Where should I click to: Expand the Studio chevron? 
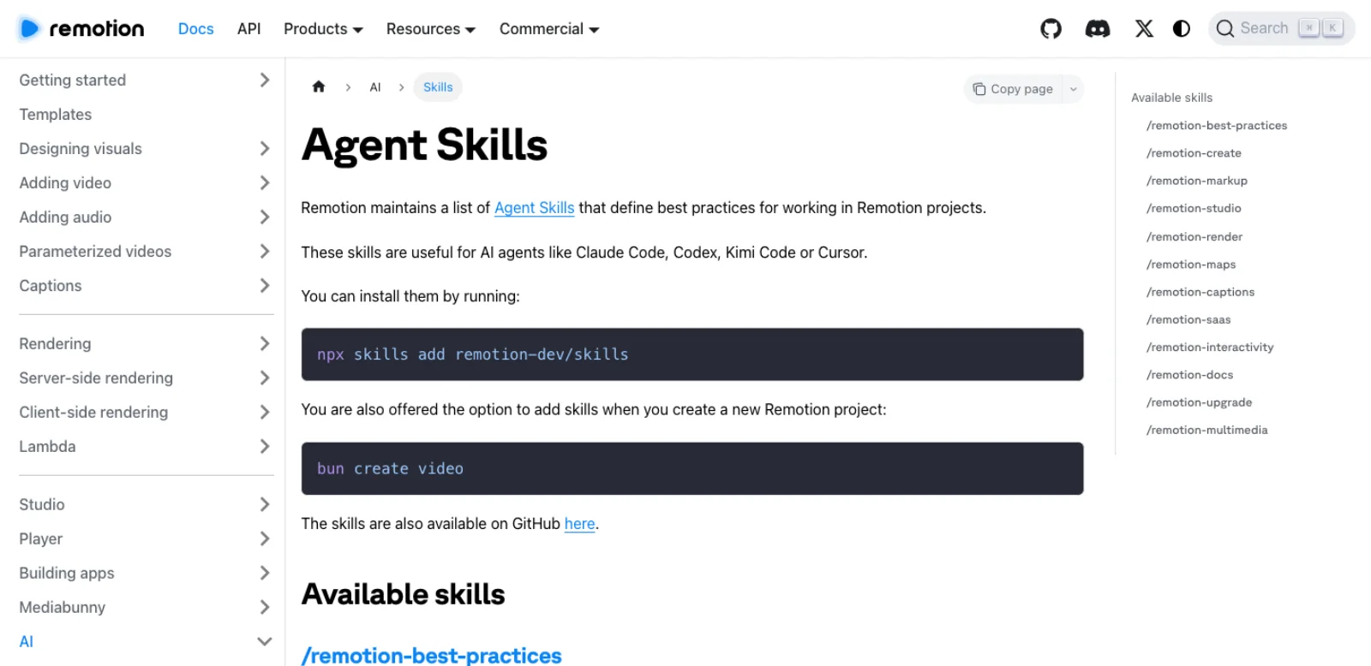(x=264, y=504)
